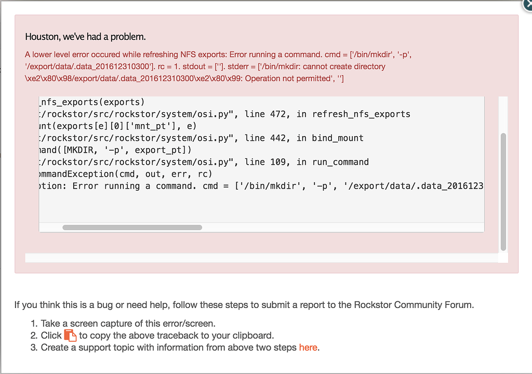Click step 2 about copying the traceback
Image resolution: width=532 pixels, height=374 pixels.
156,335
